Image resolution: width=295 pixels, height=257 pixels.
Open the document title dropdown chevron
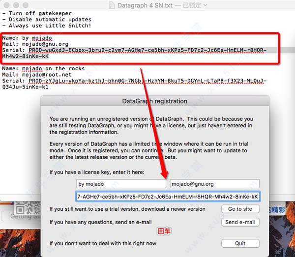206,5
